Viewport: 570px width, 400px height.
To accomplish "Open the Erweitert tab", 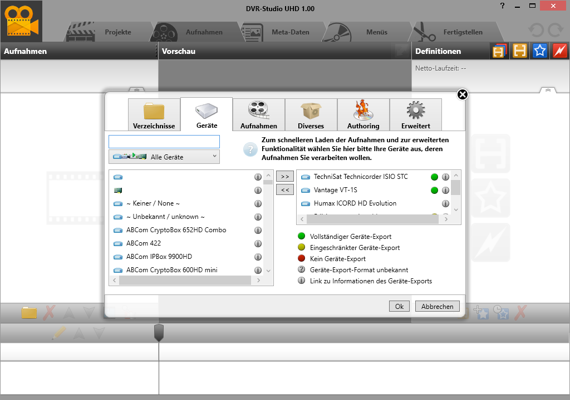I will click(x=415, y=114).
